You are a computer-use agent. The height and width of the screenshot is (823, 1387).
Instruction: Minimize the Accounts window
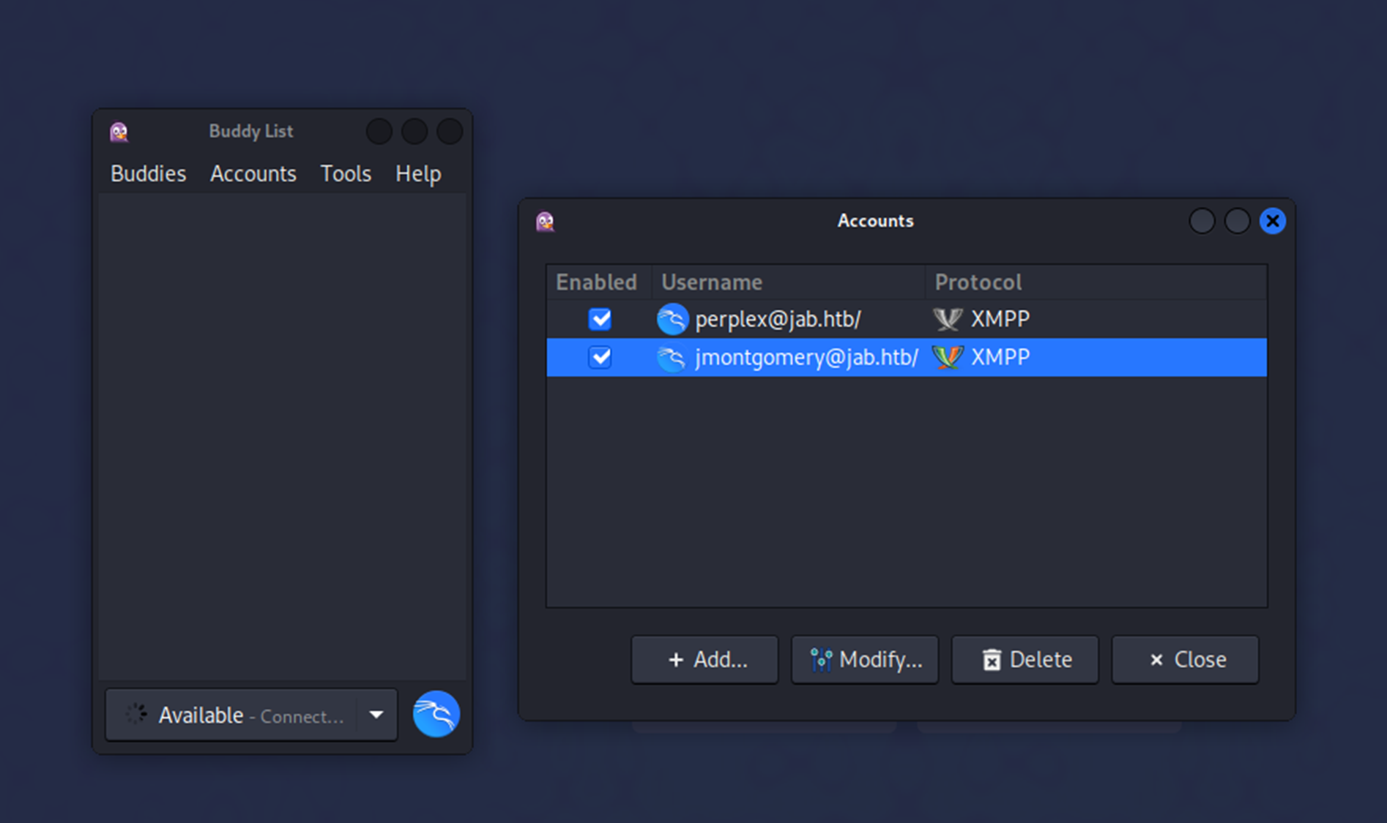(1202, 221)
